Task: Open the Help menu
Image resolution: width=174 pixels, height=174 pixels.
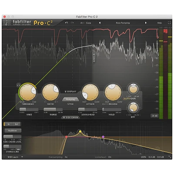Action: tap(160, 23)
